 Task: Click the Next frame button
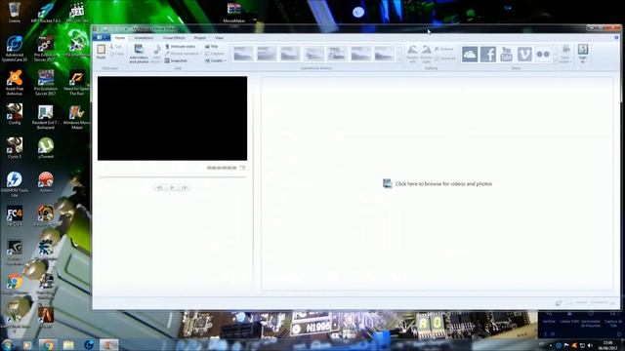click(185, 187)
